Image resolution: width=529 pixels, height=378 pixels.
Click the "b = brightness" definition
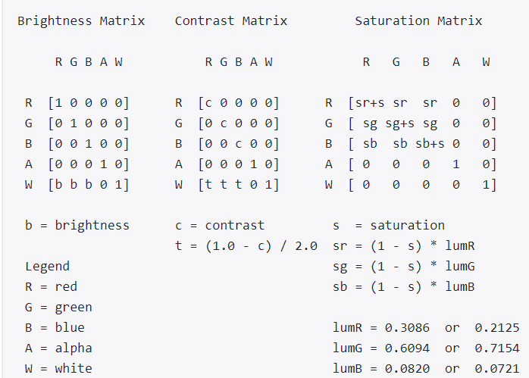77,225
